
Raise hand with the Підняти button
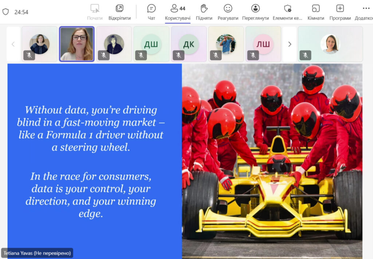(x=204, y=12)
